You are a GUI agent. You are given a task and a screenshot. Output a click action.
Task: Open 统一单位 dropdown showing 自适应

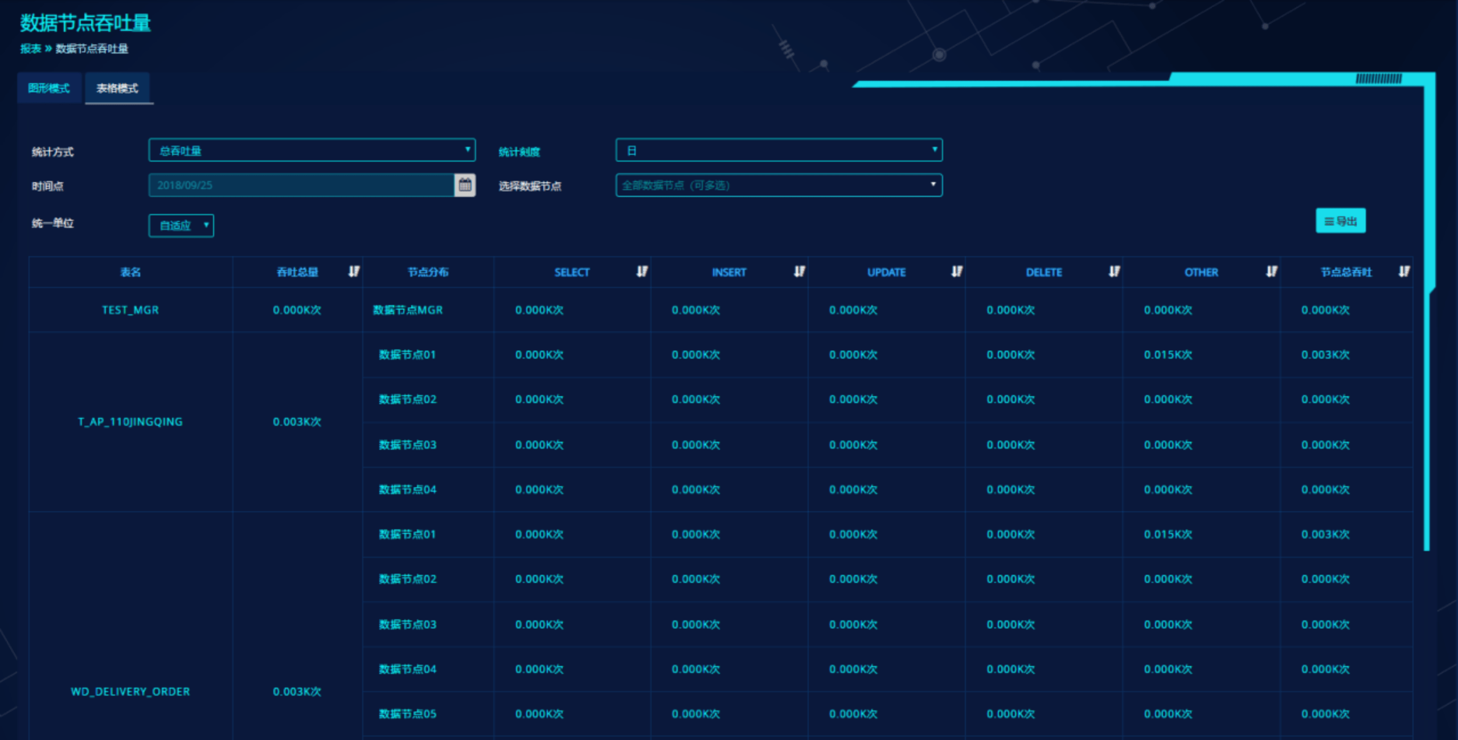point(181,225)
